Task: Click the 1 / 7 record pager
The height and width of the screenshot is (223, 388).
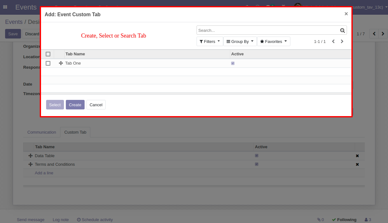Action: [x=361, y=34]
